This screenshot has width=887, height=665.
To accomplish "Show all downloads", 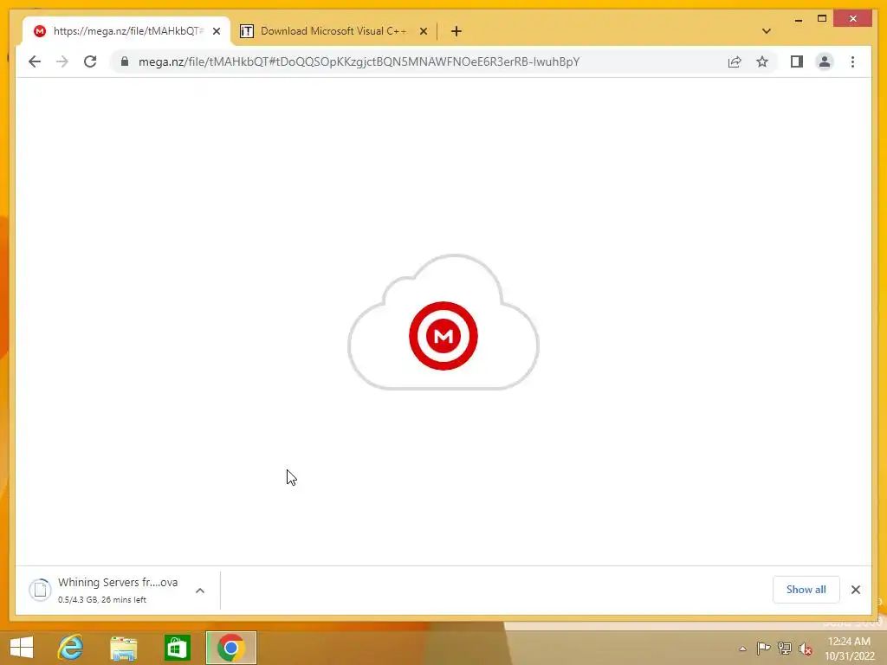I will (x=806, y=590).
